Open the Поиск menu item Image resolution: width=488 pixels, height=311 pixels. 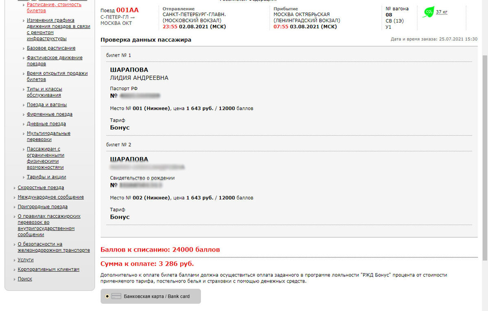[25, 279]
